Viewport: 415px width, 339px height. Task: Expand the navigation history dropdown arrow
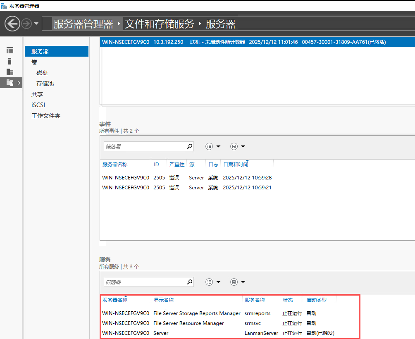(x=36, y=24)
